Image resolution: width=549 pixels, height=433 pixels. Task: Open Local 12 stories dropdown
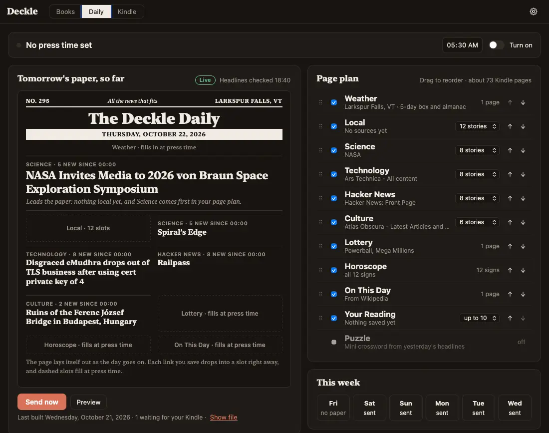click(477, 126)
